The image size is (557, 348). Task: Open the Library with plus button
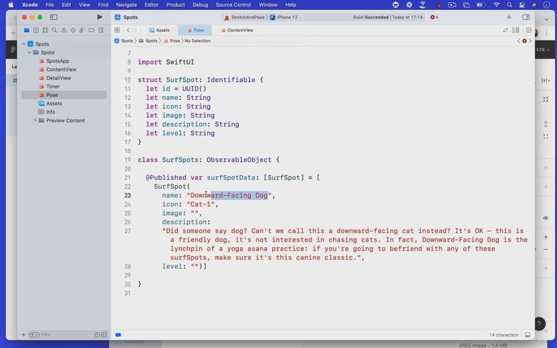click(509, 17)
